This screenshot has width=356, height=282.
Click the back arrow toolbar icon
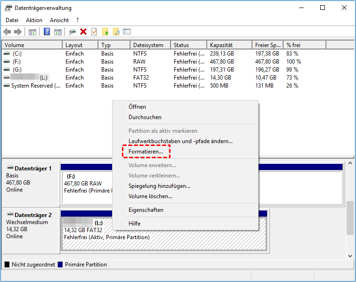[7, 32]
